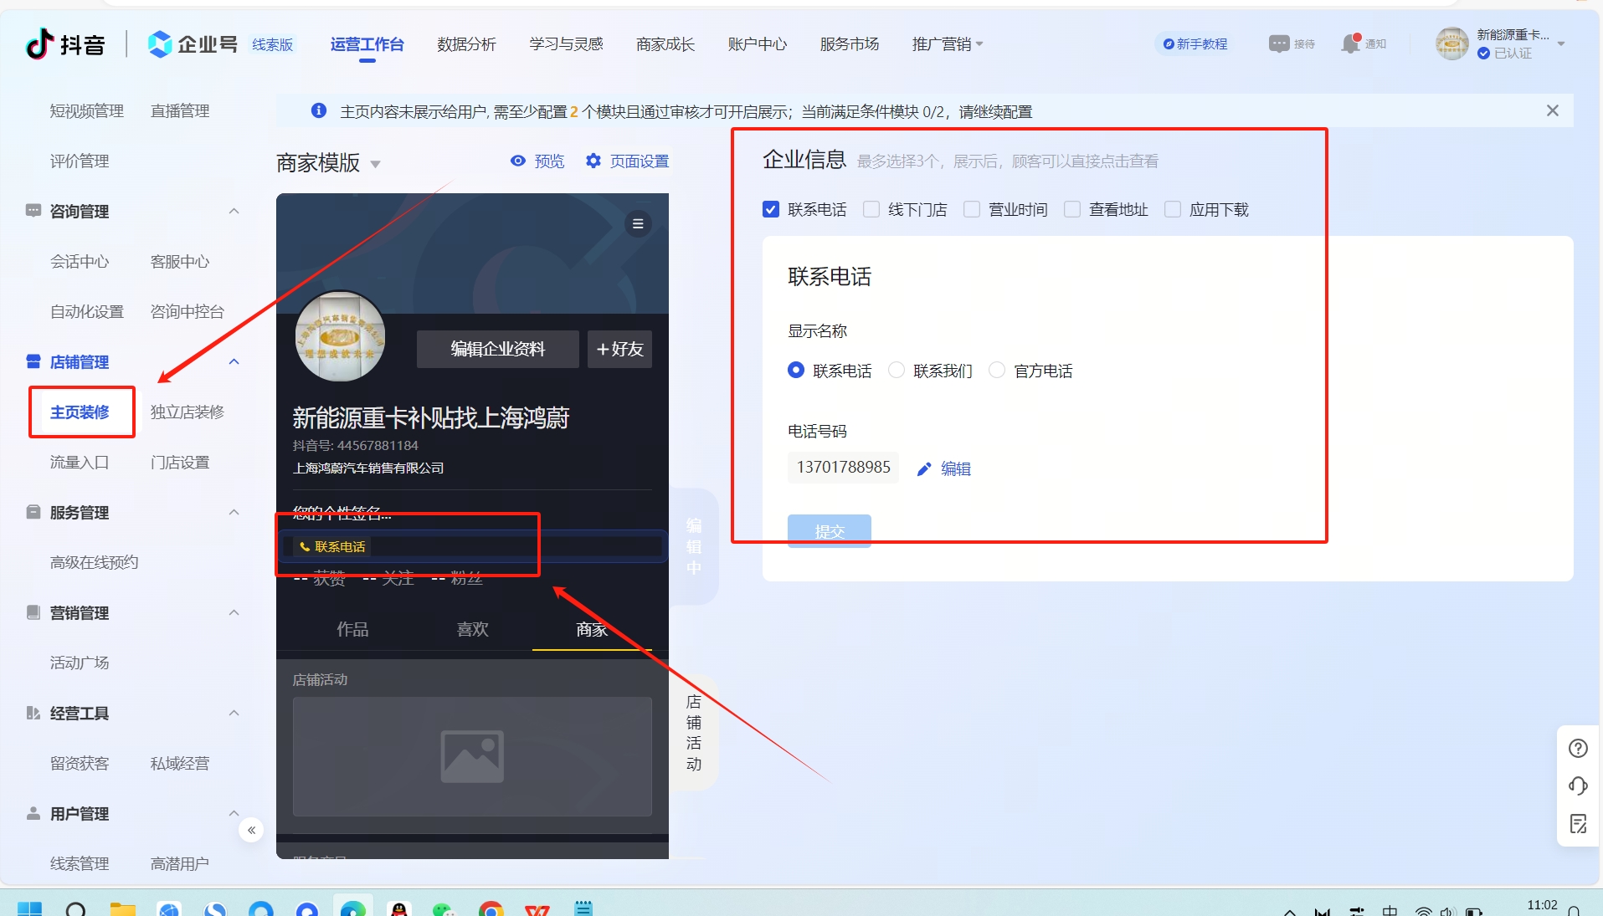Open 主页装修 in the sidebar
Viewport: 1603px width, 916px height.
coord(80,412)
